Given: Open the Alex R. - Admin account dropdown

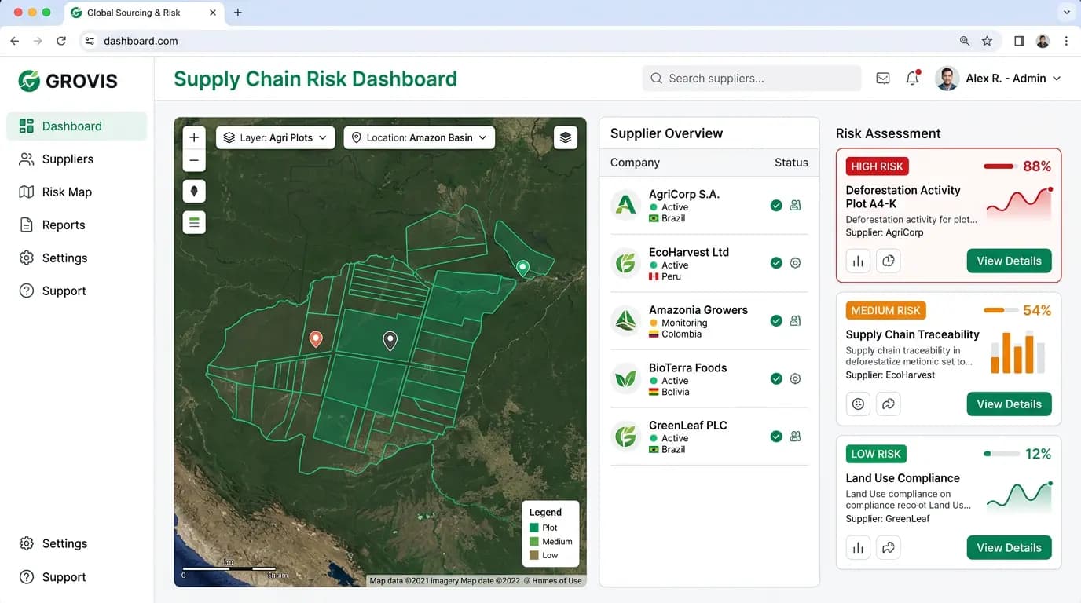Looking at the screenshot, I should [x=998, y=78].
